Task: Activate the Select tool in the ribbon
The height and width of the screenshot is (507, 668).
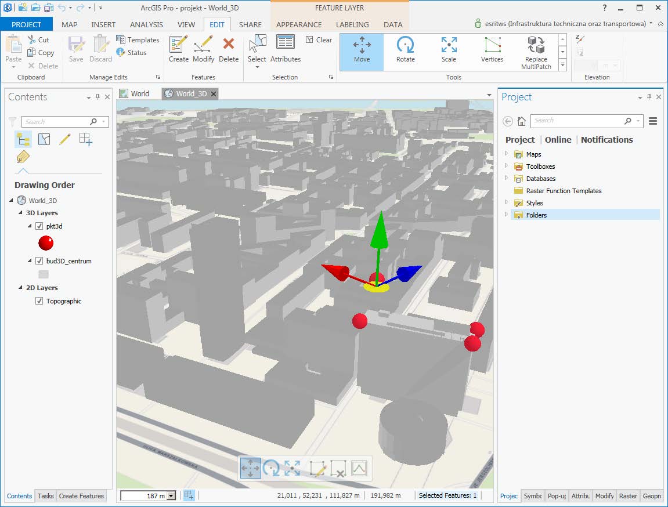Action: [x=257, y=51]
